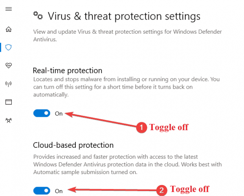The width and height of the screenshot is (244, 196).
Task: Click the Virus & threat protection settings title
Action: coord(124,16)
